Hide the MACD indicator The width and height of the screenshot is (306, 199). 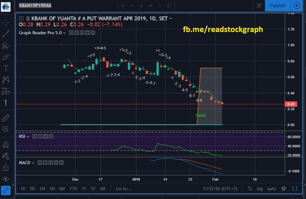(40, 163)
